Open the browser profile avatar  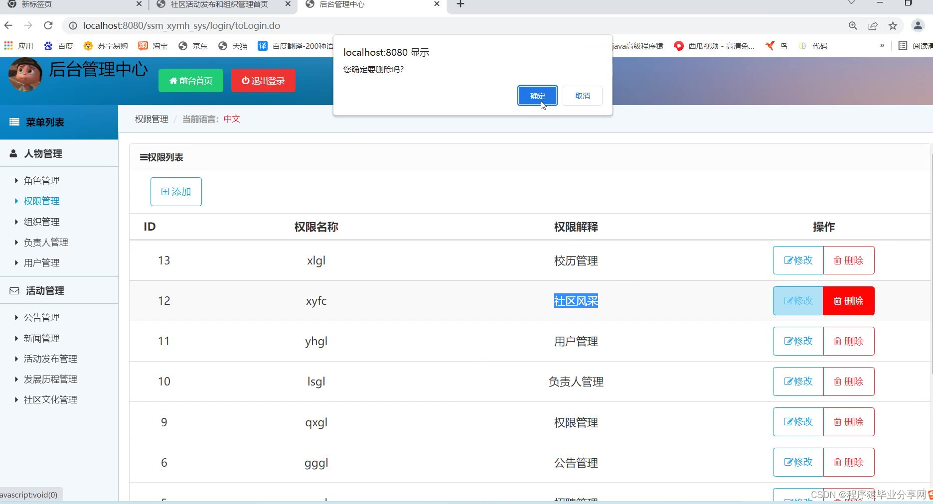[x=918, y=25]
